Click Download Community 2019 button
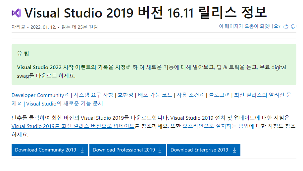303x171 pixels. 50,150
